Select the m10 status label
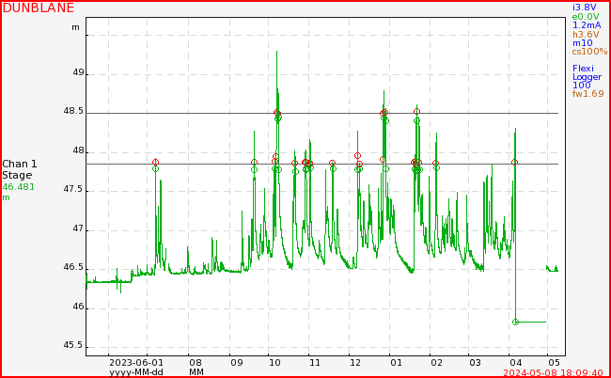The image size is (611, 378). click(x=582, y=43)
